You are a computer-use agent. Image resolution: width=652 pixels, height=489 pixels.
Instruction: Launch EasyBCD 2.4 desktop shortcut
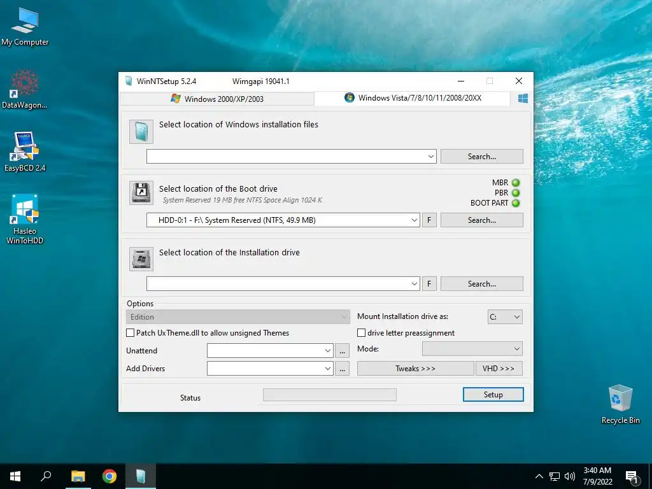[25, 152]
